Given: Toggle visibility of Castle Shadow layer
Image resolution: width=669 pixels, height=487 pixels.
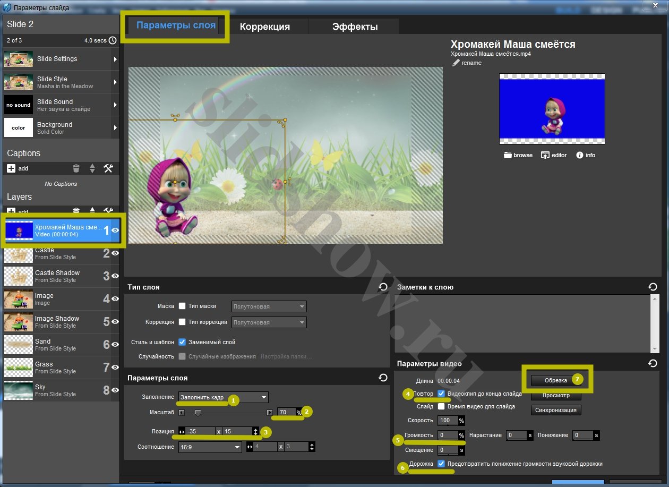Looking at the screenshot, I should [115, 276].
